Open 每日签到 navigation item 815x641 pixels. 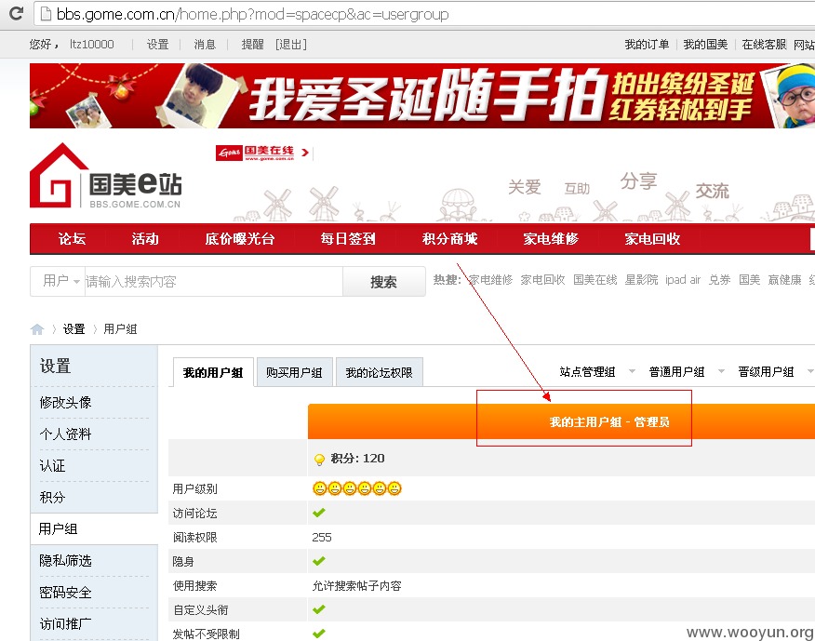(x=348, y=238)
